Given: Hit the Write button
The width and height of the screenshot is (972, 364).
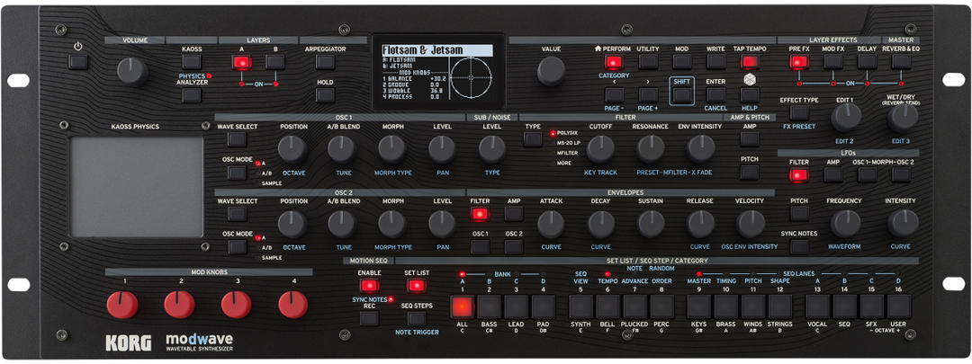Looking at the screenshot, I should pyautogui.click(x=716, y=61).
